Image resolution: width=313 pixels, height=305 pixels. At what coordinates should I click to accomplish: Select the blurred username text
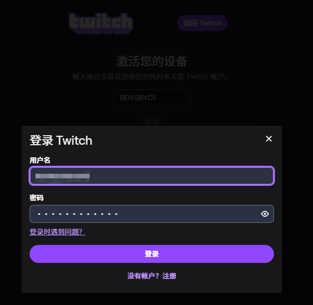coord(62,176)
